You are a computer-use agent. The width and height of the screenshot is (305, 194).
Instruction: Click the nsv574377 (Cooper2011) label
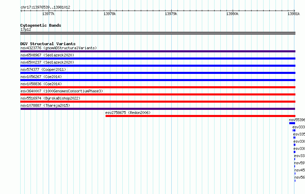(43, 69)
